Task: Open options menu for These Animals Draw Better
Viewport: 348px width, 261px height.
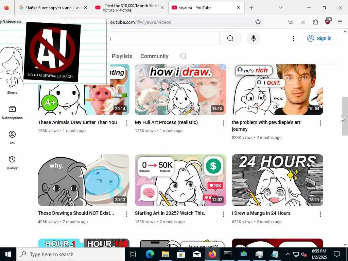Action: click(x=126, y=123)
